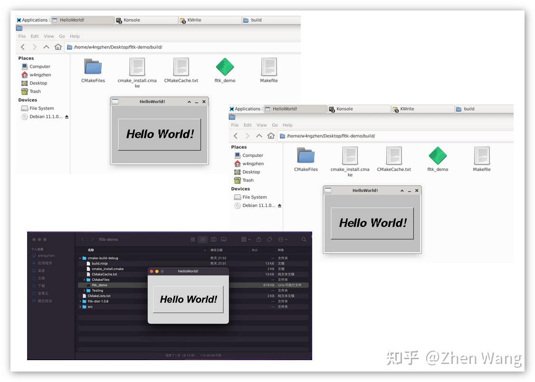
Task: Switch Finder to gallery view
Action: click(x=223, y=239)
